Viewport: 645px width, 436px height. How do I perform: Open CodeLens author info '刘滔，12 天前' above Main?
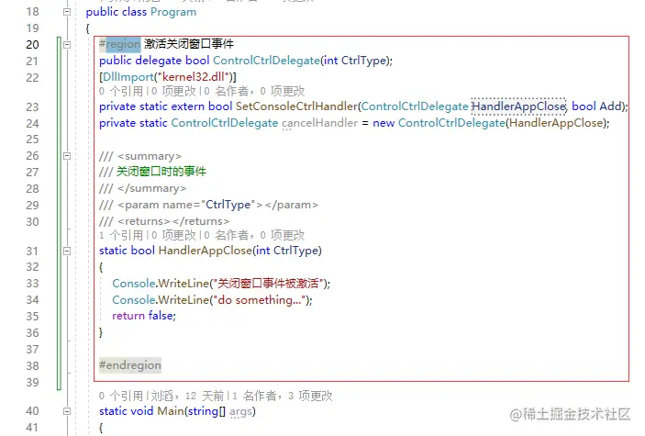click(x=187, y=396)
